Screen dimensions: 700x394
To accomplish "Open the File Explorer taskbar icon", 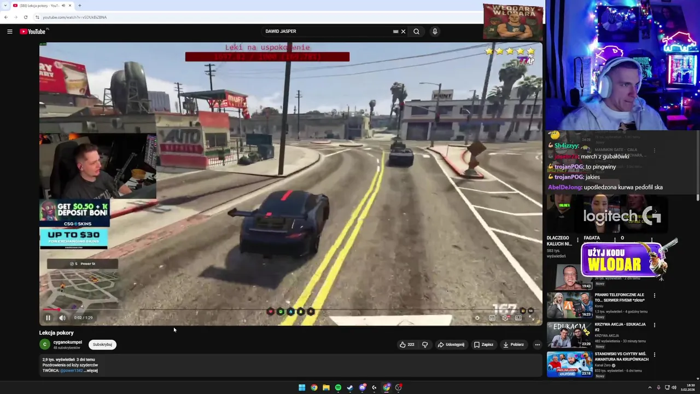I will [x=326, y=387].
